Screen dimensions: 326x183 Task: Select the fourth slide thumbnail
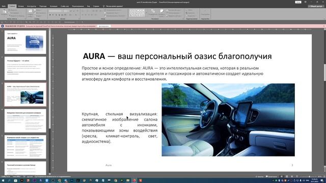(25, 121)
